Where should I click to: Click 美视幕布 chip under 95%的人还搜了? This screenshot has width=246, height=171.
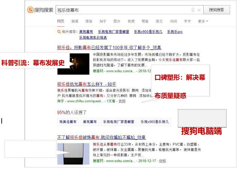coord(90,122)
